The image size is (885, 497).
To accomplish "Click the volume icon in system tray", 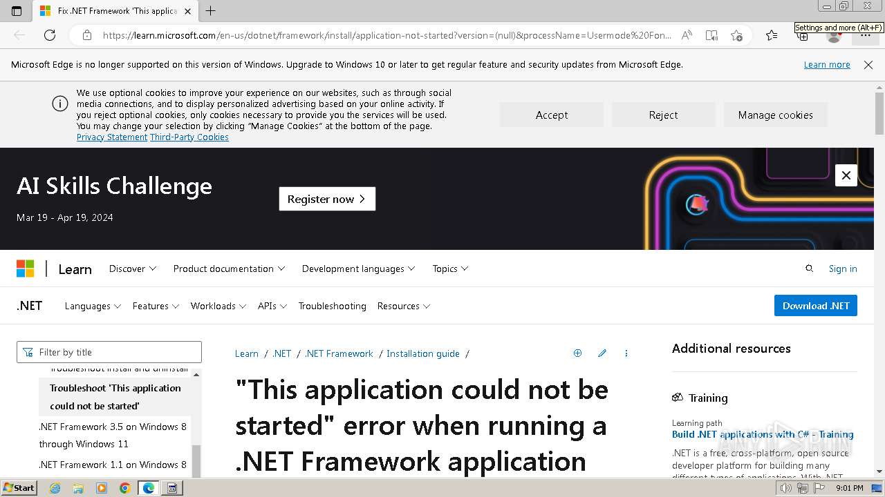I will pos(786,488).
